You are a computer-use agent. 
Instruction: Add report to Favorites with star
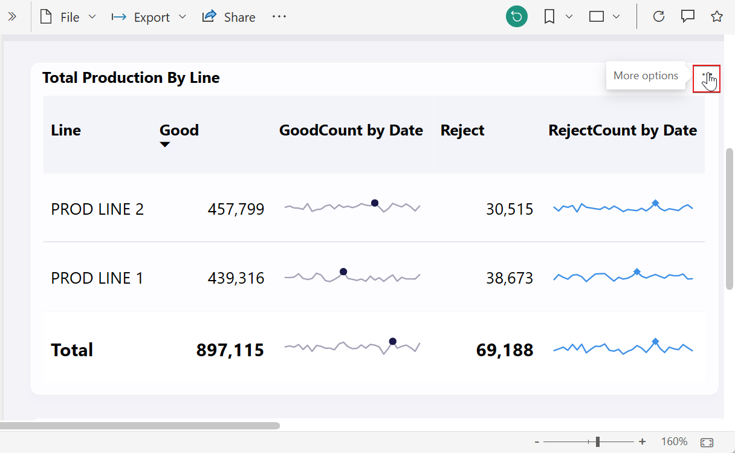pyautogui.click(x=717, y=17)
